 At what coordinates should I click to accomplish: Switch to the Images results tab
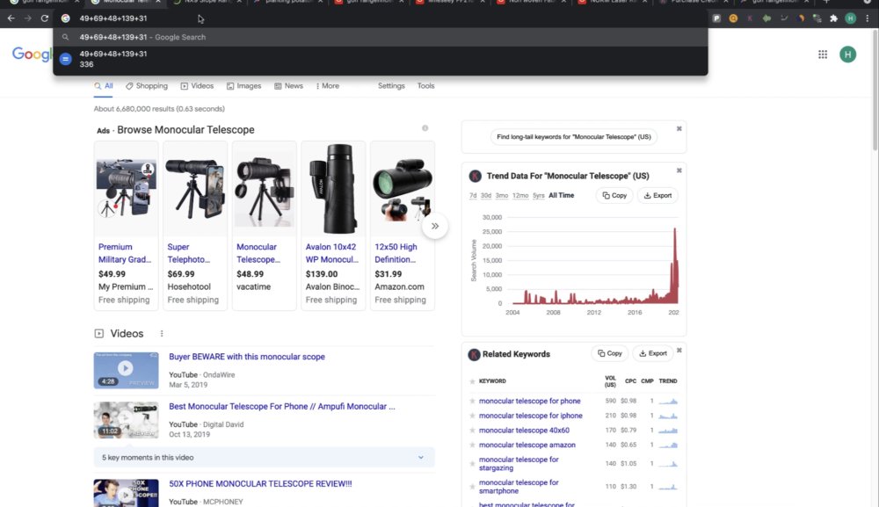[243, 86]
